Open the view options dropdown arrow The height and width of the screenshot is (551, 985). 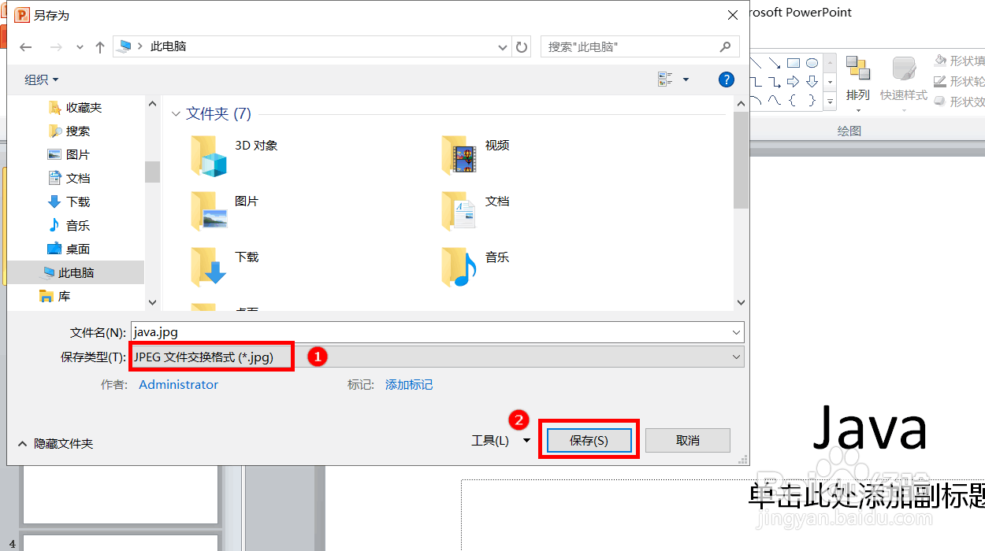pos(686,80)
